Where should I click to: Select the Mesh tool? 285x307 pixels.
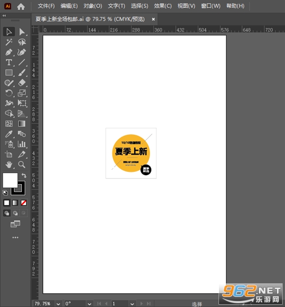tap(9, 123)
